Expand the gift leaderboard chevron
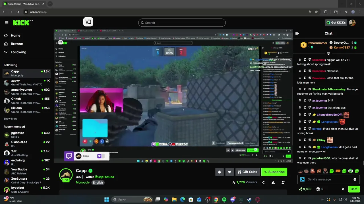 click(328, 54)
